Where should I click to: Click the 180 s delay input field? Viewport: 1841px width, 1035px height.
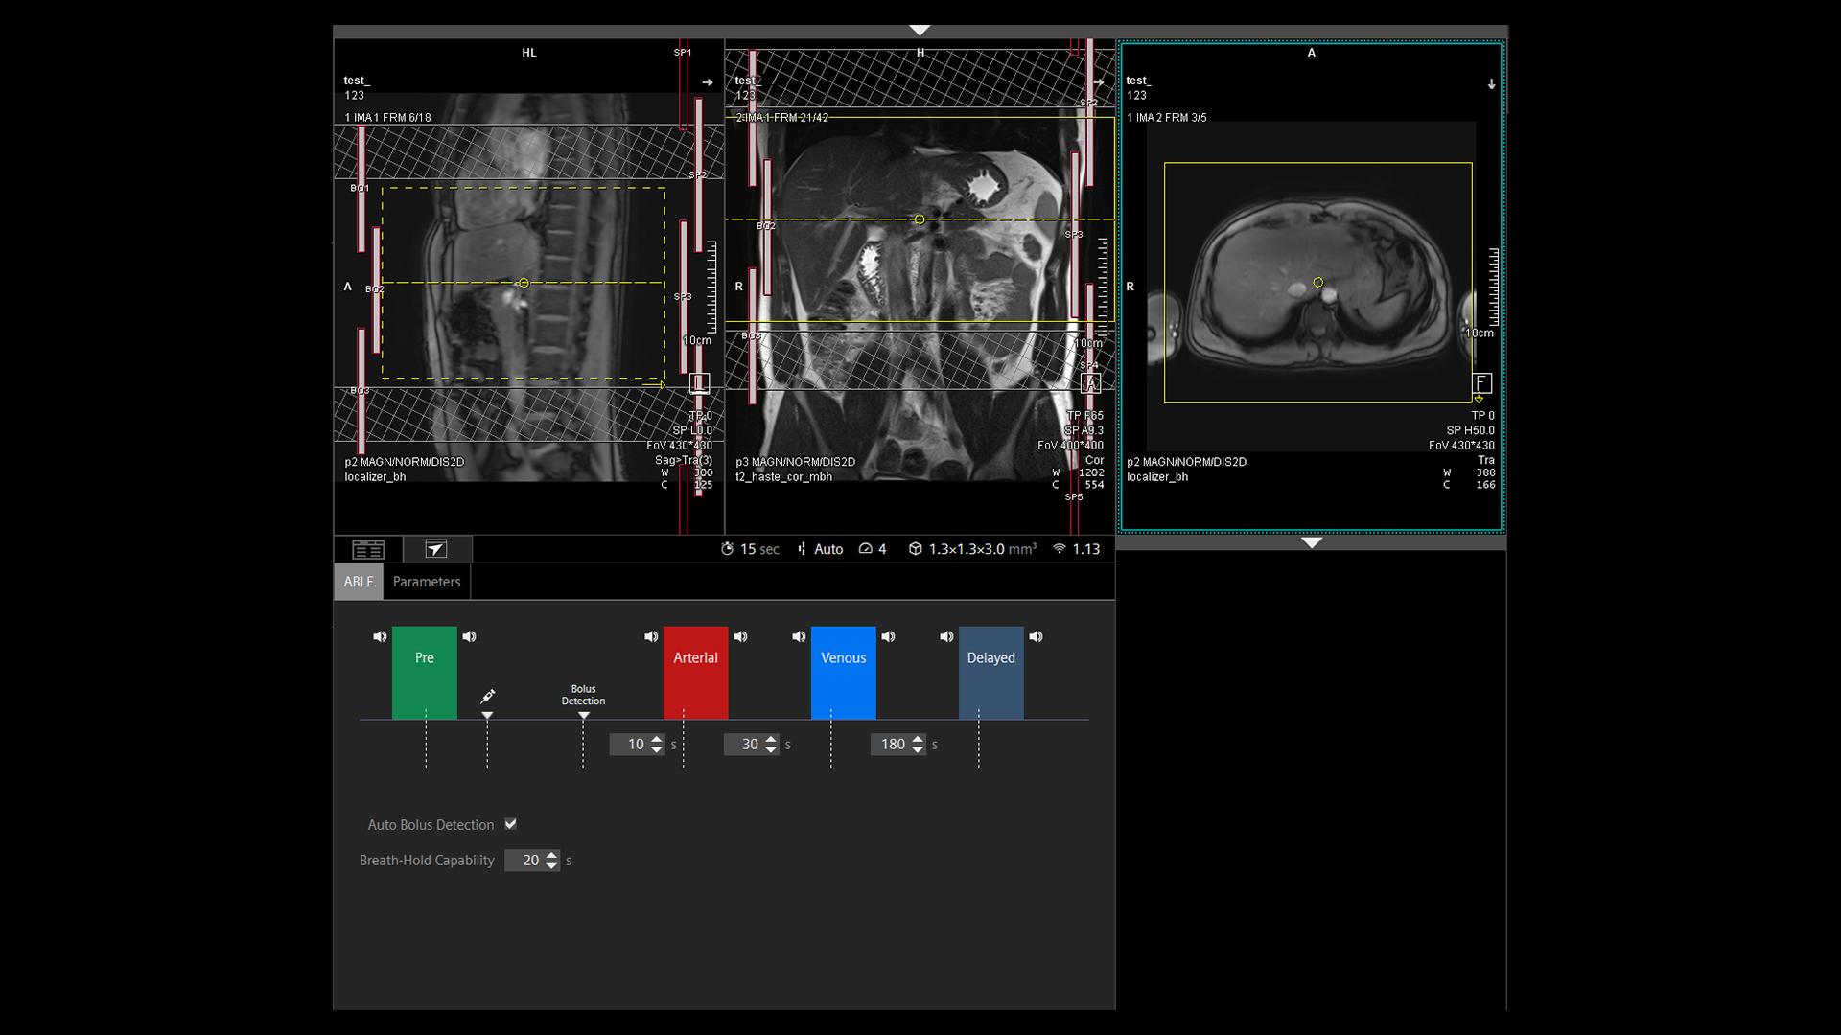click(894, 745)
